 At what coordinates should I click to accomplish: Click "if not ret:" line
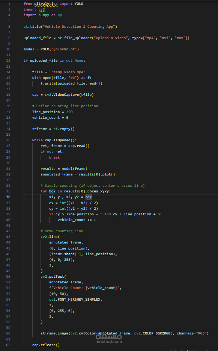point(52,151)
